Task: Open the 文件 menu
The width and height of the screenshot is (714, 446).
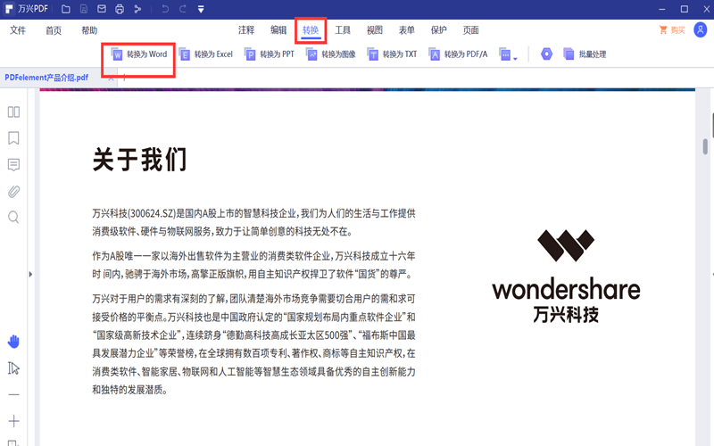Action: pyautogui.click(x=18, y=30)
